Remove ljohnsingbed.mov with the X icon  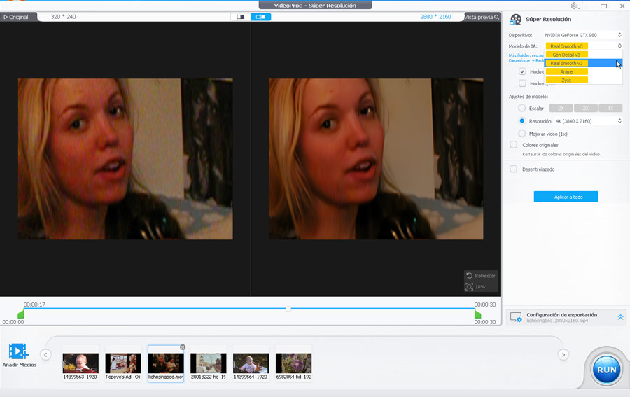(183, 347)
